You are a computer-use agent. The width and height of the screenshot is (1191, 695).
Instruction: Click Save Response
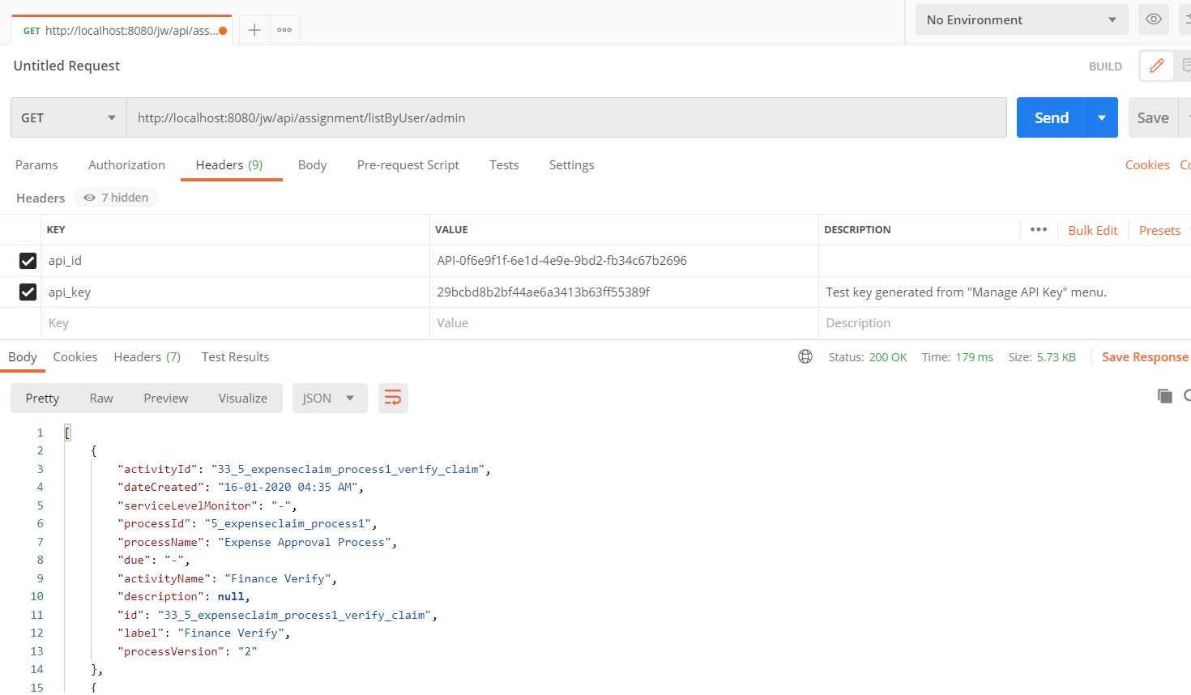tap(1144, 356)
